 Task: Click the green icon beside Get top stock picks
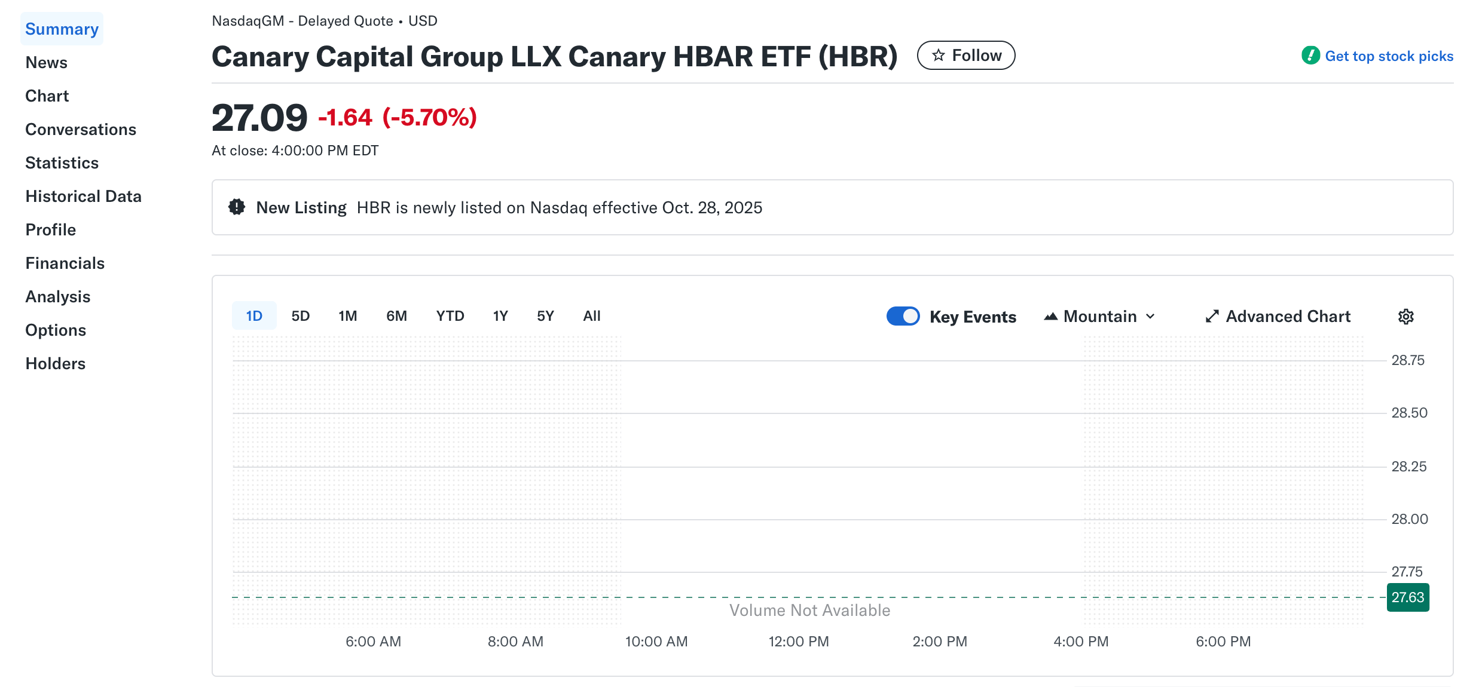pos(1310,56)
